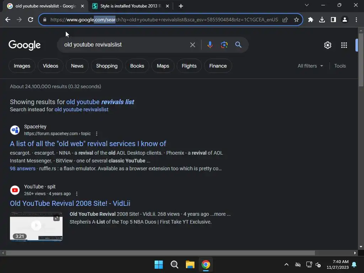The height and width of the screenshot is (273, 364).
Task: Click the OneDrive cloud tray icon
Action: [x=298, y=264]
